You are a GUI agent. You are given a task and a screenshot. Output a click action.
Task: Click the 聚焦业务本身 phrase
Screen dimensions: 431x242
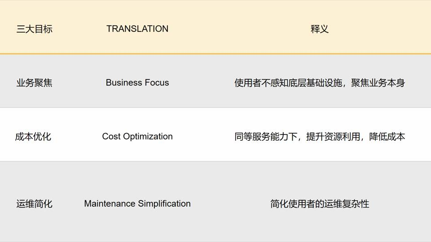378,83
